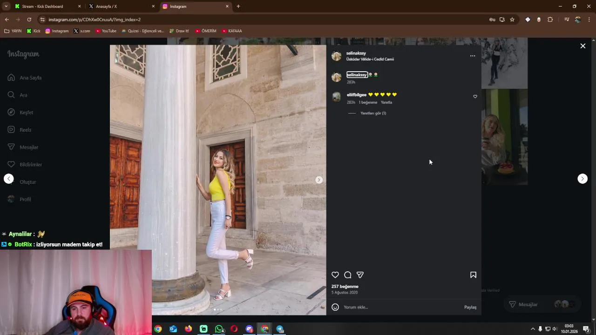This screenshot has height=335, width=596.
Task: Open the three-dot post options menu
Action: coord(473,56)
